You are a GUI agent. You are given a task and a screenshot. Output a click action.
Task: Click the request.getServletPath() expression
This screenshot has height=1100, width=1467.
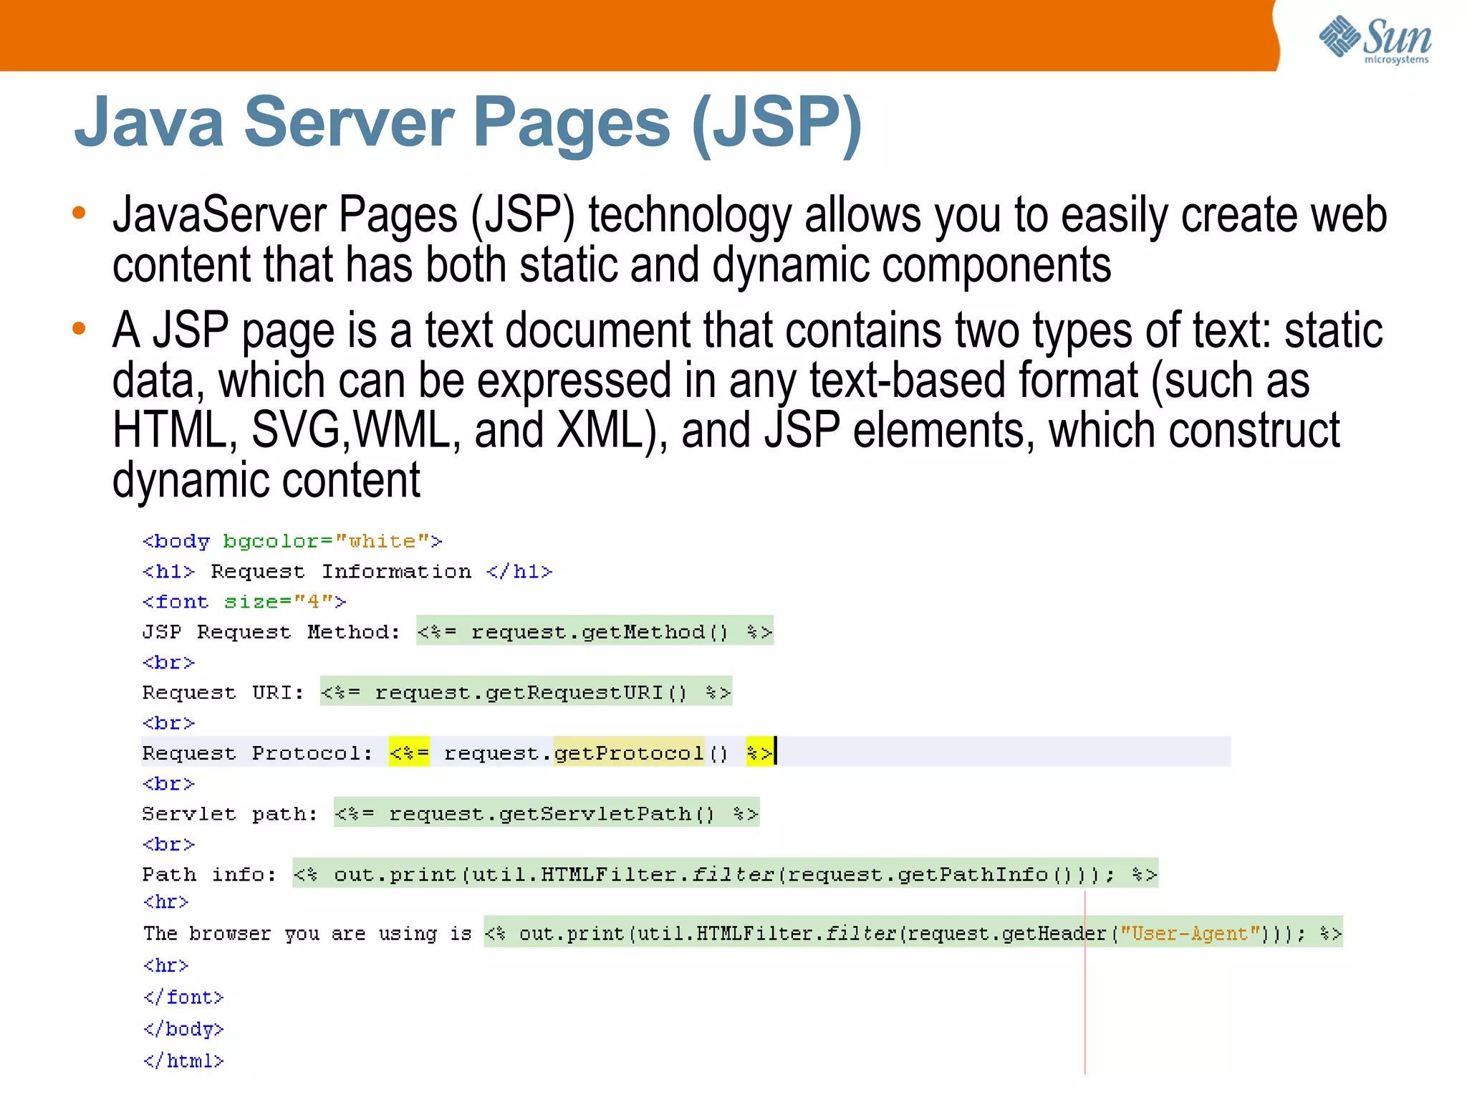point(547,813)
